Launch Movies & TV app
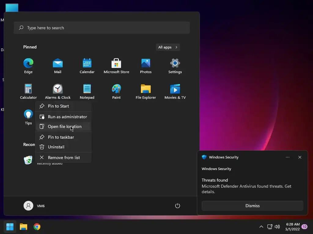The height and width of the screenshot is (234, 313). (175, 91)
